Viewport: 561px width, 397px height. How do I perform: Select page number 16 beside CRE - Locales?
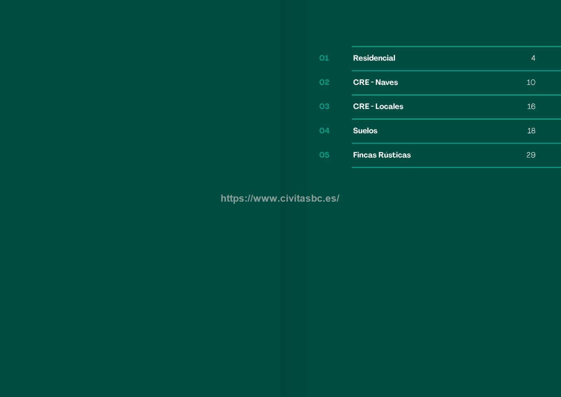[x=531, y=107]
